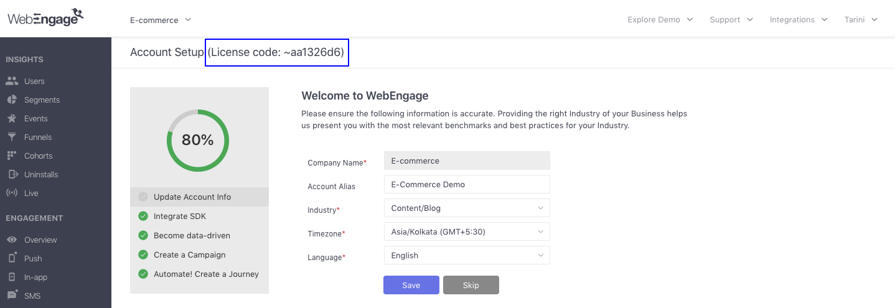Click the license code text
Image resolution: width=895 pixels, height=308 pixels.
coord(276,52)
